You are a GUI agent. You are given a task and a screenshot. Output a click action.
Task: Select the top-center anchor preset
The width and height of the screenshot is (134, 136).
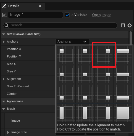pyautogui.click(x=85, y=55)
